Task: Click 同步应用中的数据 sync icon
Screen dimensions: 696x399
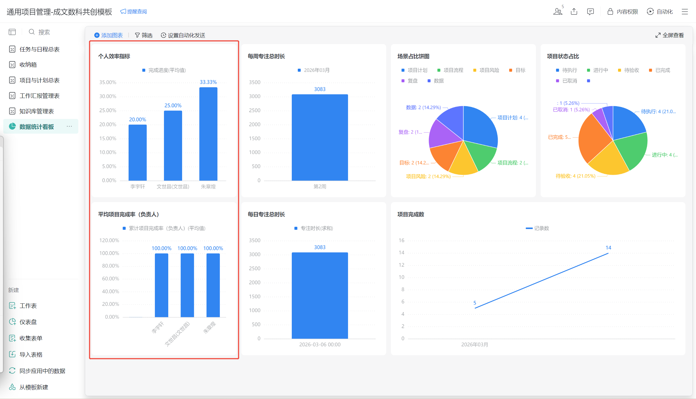Action: [x=12, y=370]
